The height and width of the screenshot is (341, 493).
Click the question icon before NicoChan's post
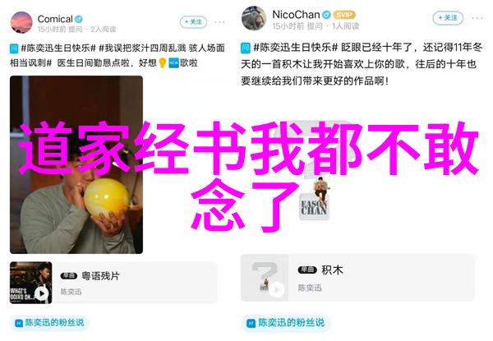(x=246, y=48)
